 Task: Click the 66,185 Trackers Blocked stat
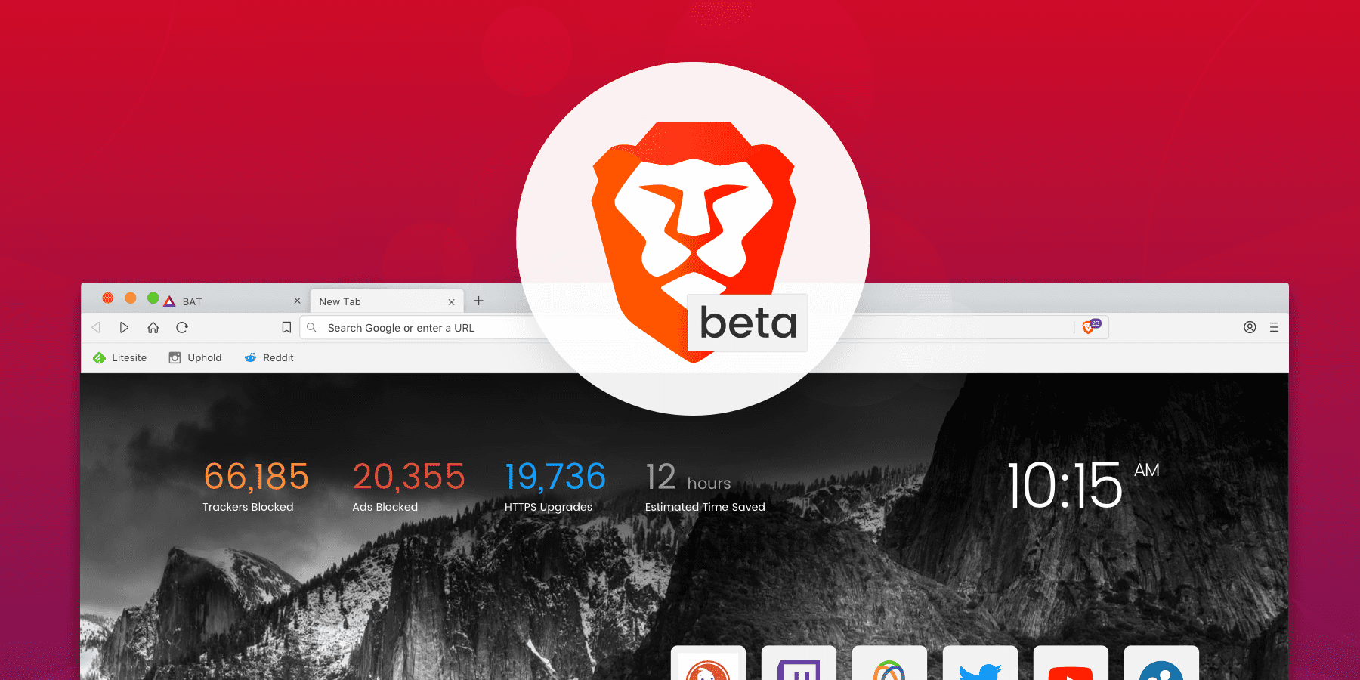(x=256, y=487)
